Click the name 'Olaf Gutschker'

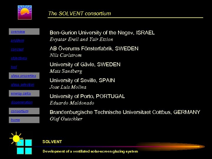coord(66,119)
